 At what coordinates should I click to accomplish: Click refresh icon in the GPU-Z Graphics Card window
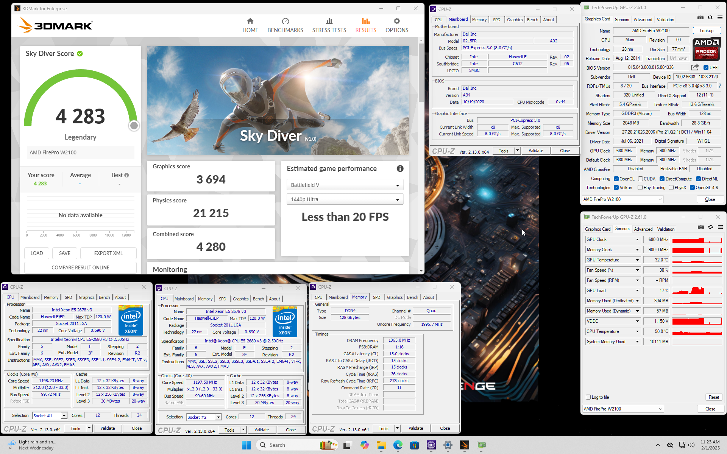[710, 17]
